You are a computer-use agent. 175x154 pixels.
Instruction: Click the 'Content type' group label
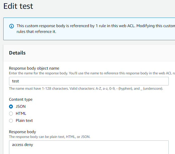pyautogui.click(x=21, y=99)
